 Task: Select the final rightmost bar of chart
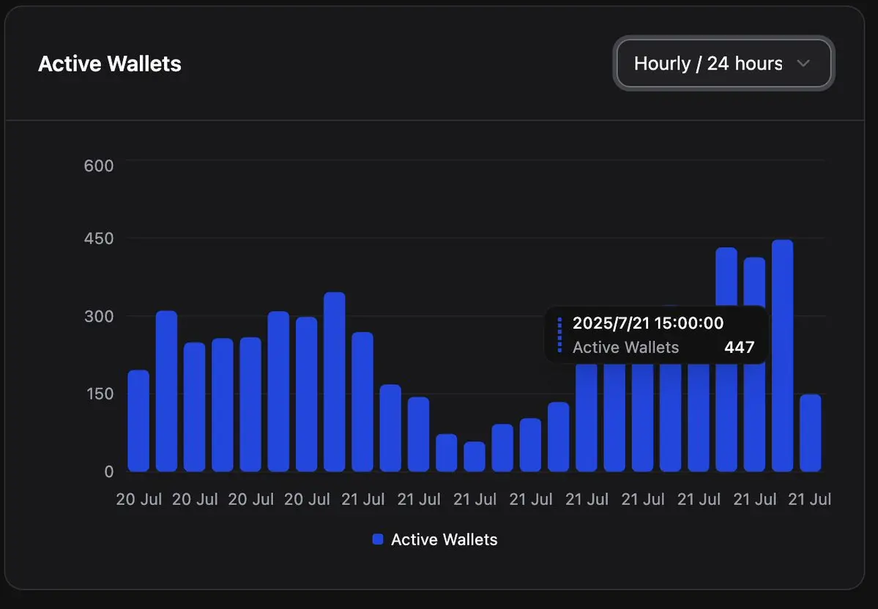tap(810, 433)
